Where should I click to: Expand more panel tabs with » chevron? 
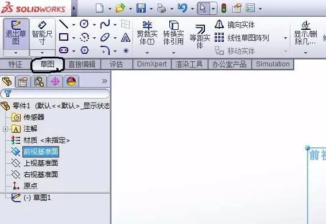104,81
